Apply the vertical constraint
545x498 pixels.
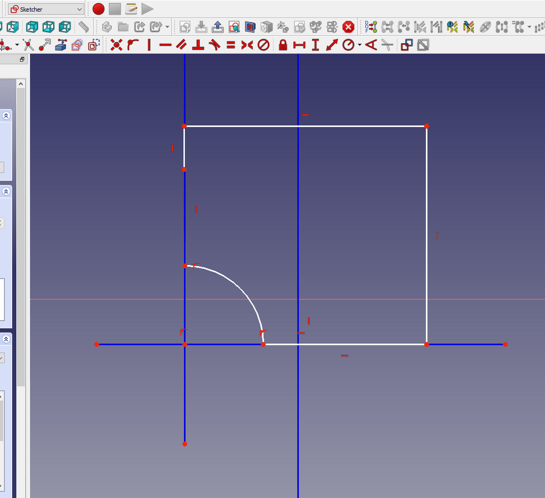click(x=149, y=45)
